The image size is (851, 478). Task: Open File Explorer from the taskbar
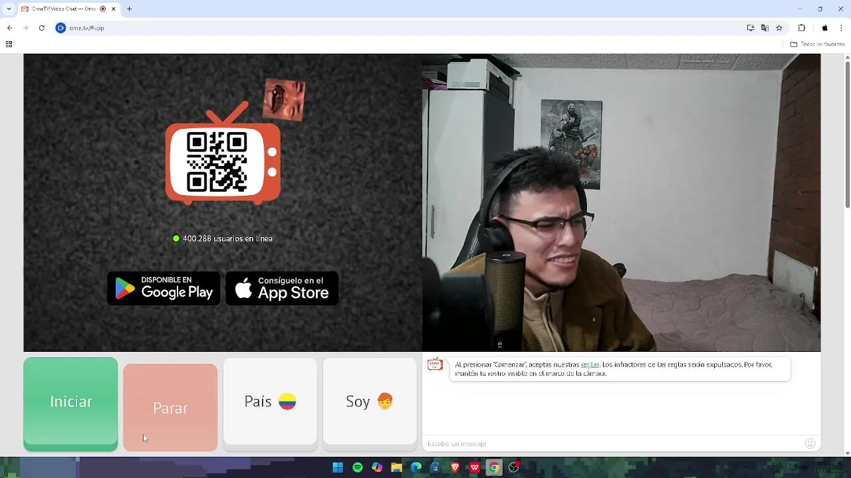(396, 467)
